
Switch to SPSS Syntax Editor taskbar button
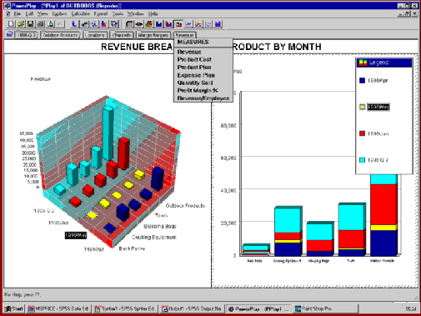[x=125, y=308]
